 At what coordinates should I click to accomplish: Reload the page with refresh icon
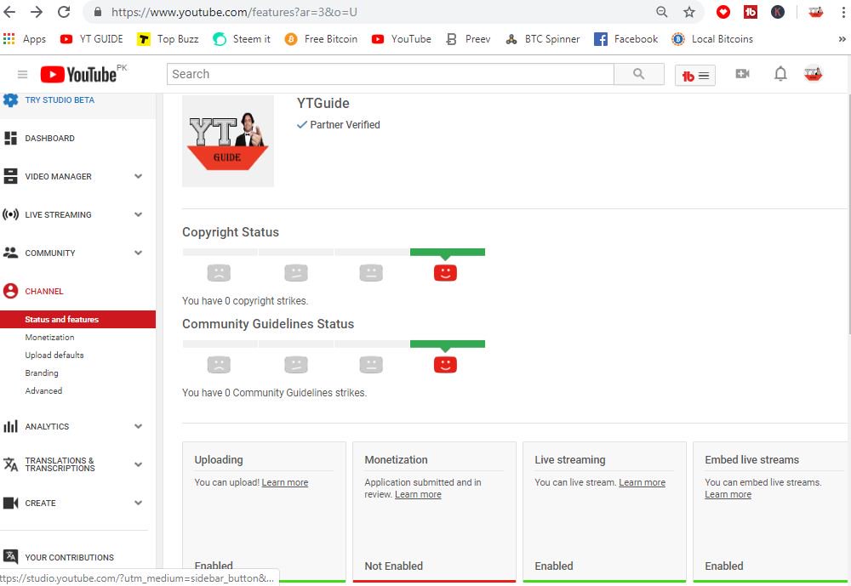64,12
